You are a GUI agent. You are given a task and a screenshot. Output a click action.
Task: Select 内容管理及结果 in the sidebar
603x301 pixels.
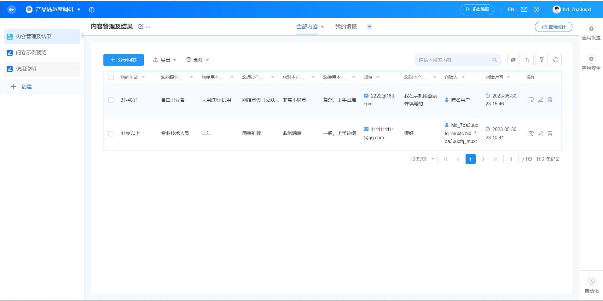tap(42, 37)
